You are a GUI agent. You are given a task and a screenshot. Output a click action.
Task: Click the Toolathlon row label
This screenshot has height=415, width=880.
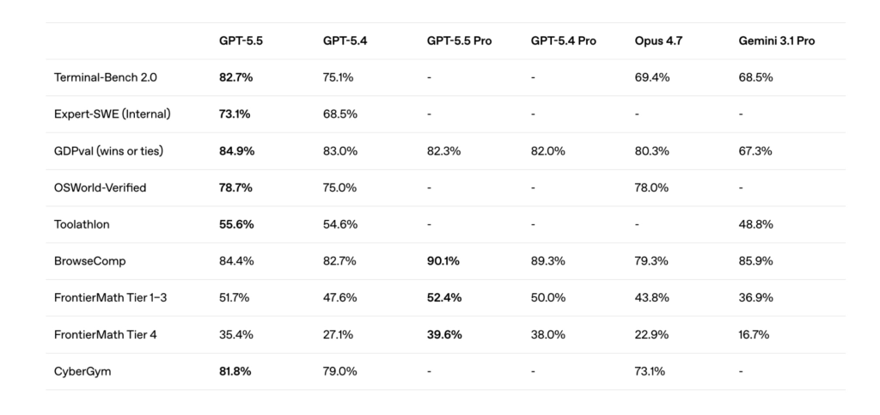click(x=82, y=224)
